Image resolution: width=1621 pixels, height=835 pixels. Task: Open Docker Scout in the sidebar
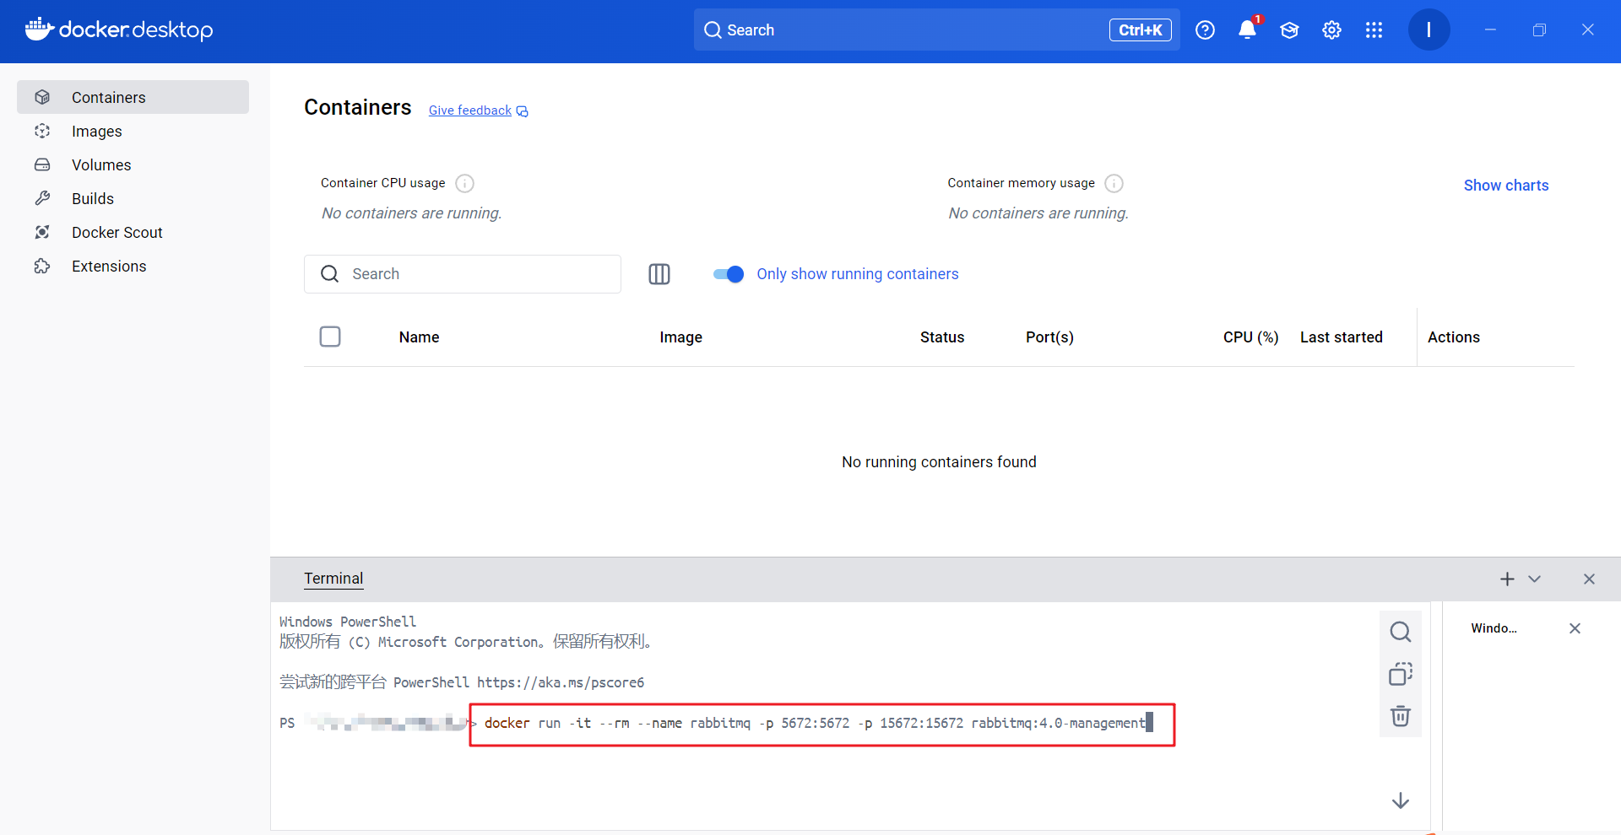coord(133,232)
